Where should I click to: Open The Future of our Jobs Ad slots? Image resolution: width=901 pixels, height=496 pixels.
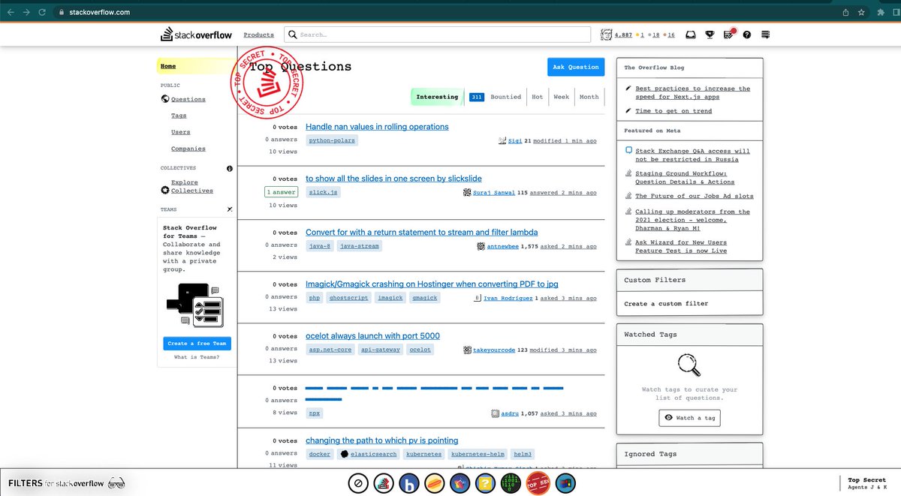(x=694, y=197)
